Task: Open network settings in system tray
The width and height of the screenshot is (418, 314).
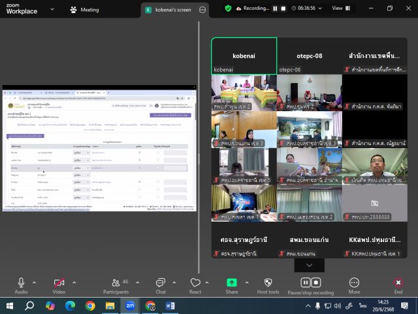Action: pyautogui.click(x=328, y=305)
